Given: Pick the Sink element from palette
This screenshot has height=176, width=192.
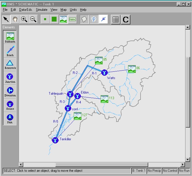Looking at the screenshot, I should tap(10, 119).
